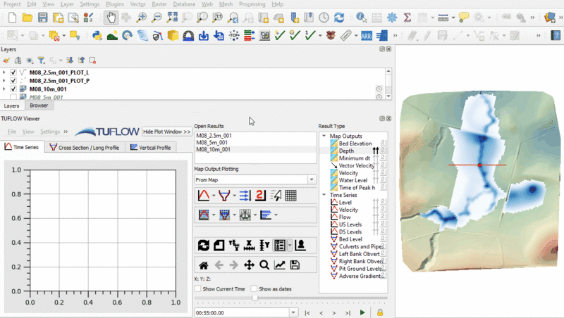Click the save plot floppy disk icon

click(294, 265)
